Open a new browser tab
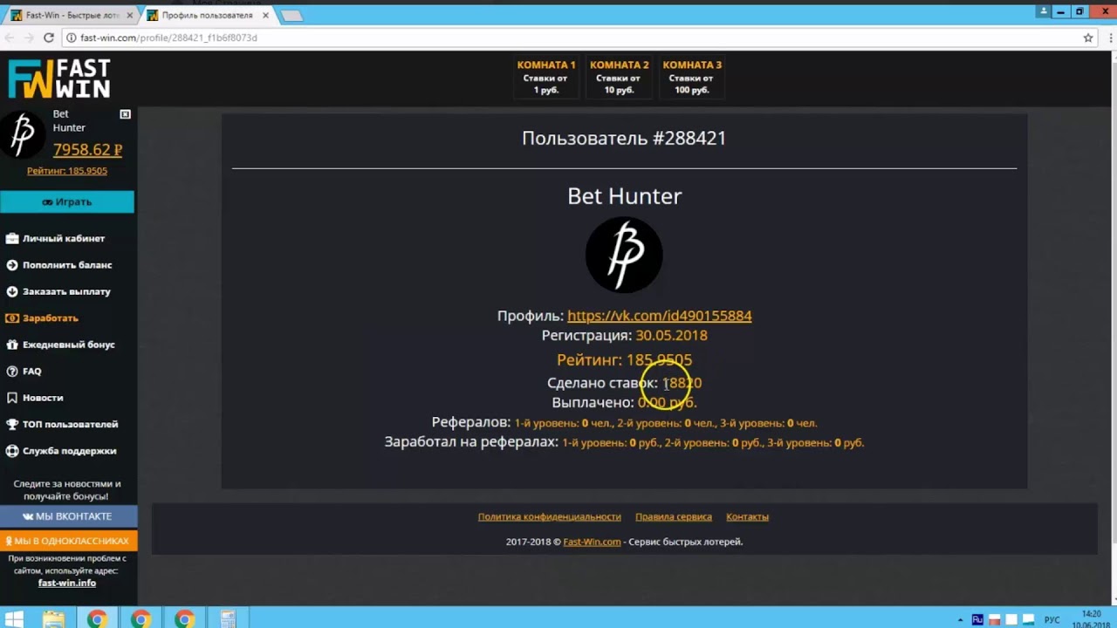This screenshot has width=1117, height=628. click(x=292, y=16)
